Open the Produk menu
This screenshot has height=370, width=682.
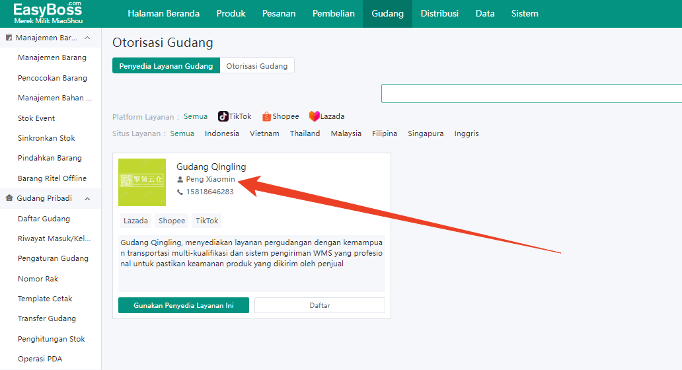click(x=231, y=13)
